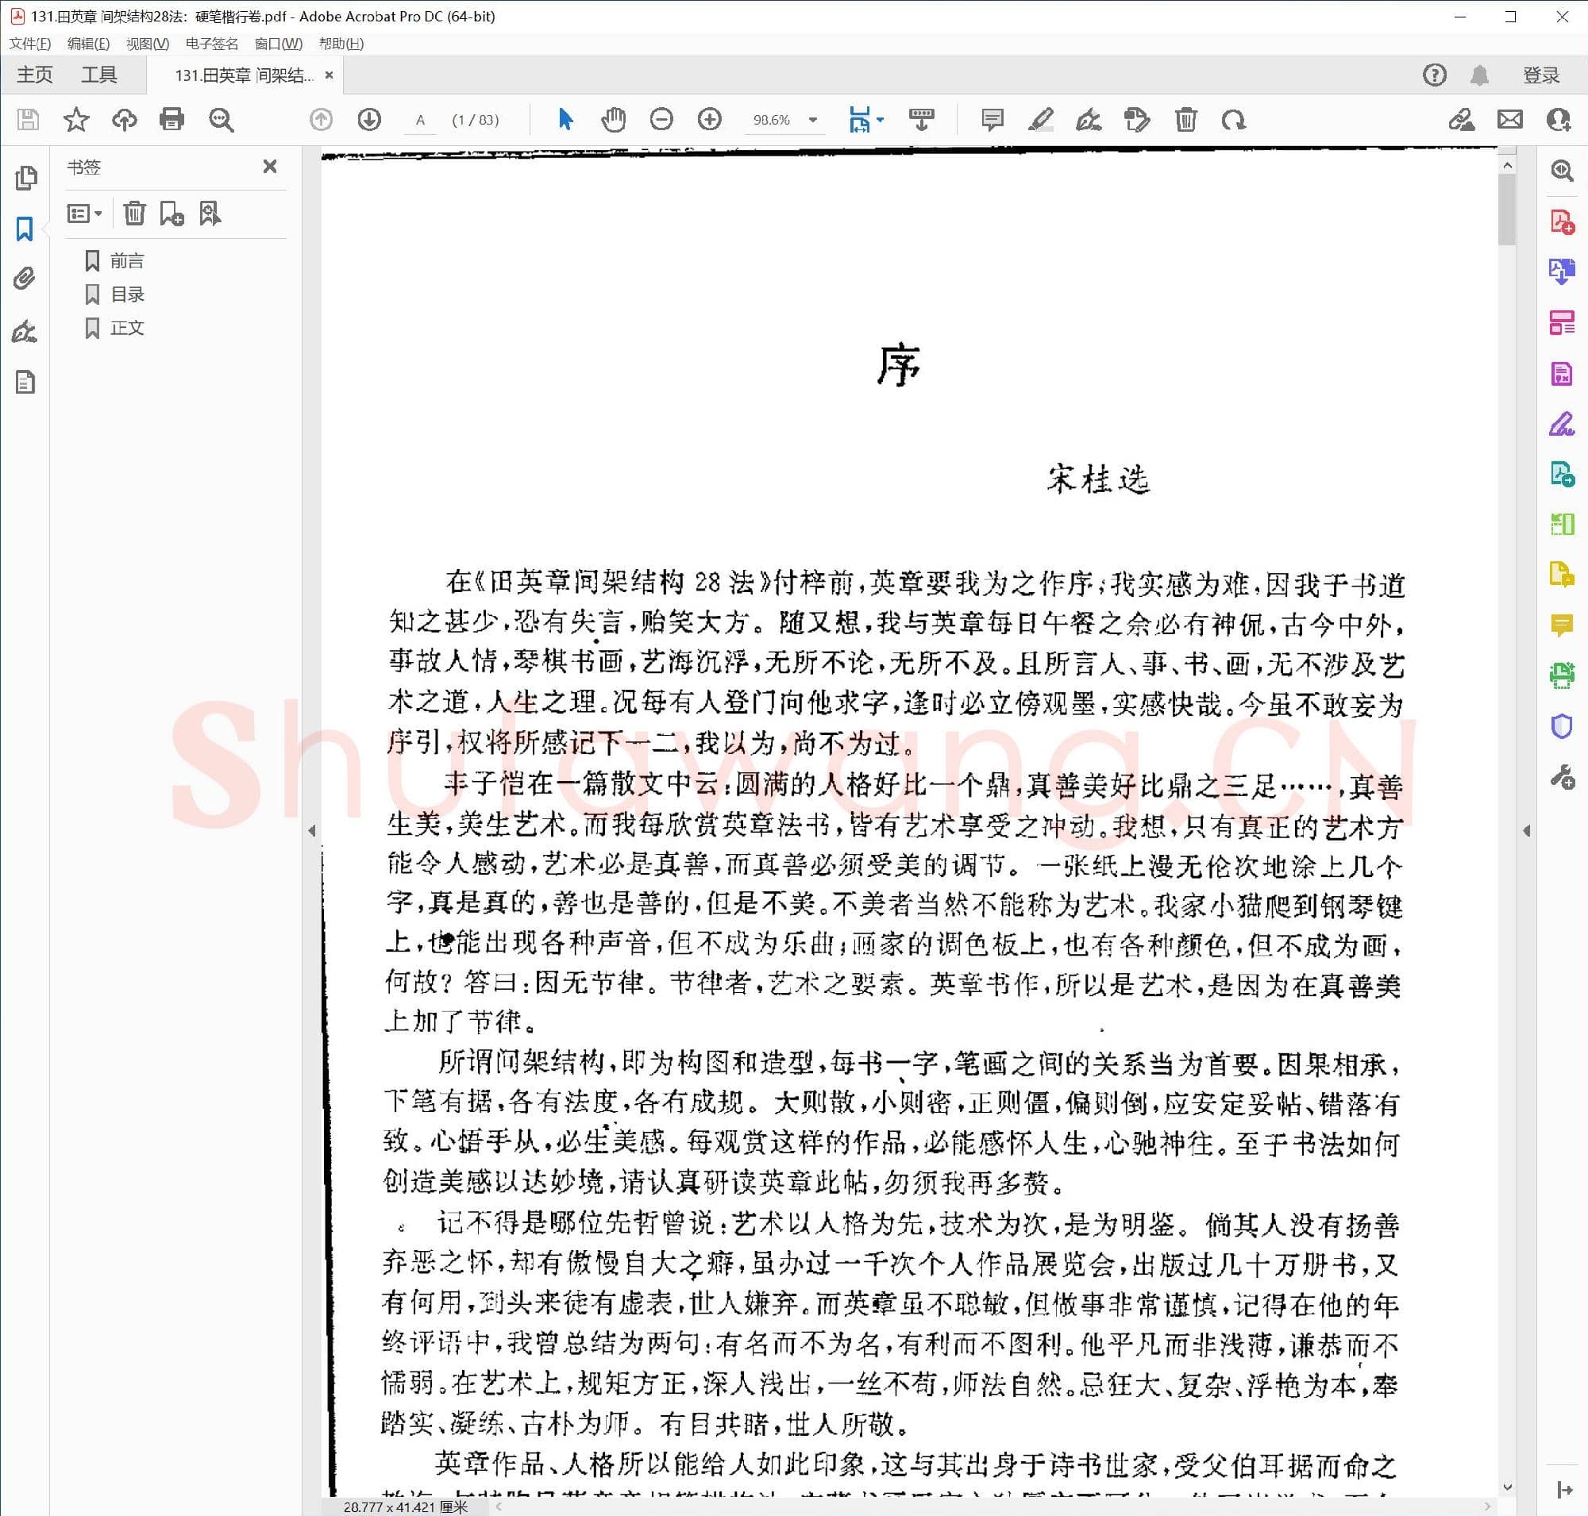Open the bookmark options menu
The image size is (1588, 1516).
coord(85,214)
